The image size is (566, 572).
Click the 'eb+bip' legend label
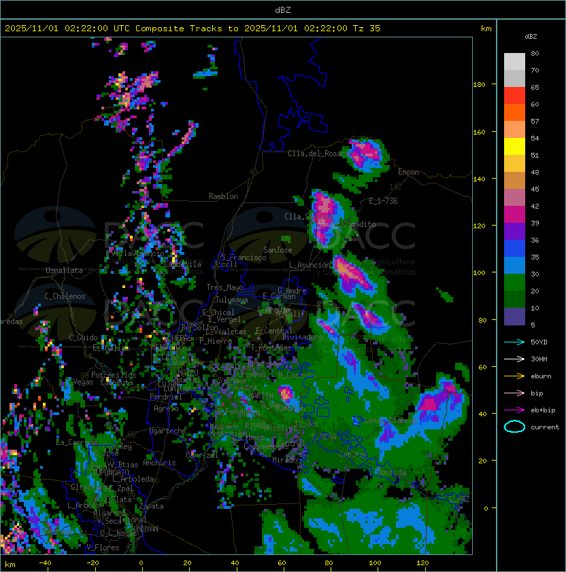(x=543, y=410)
